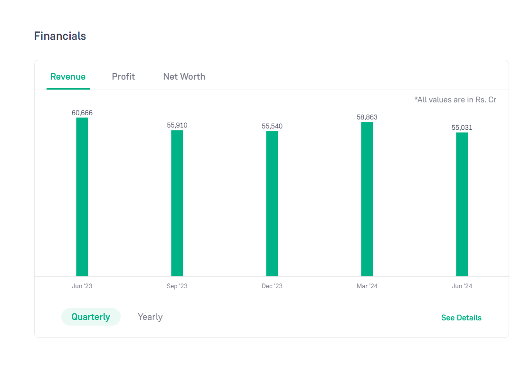
Task: Click the Dec '23 revenue bar
Action: [272, 204]
